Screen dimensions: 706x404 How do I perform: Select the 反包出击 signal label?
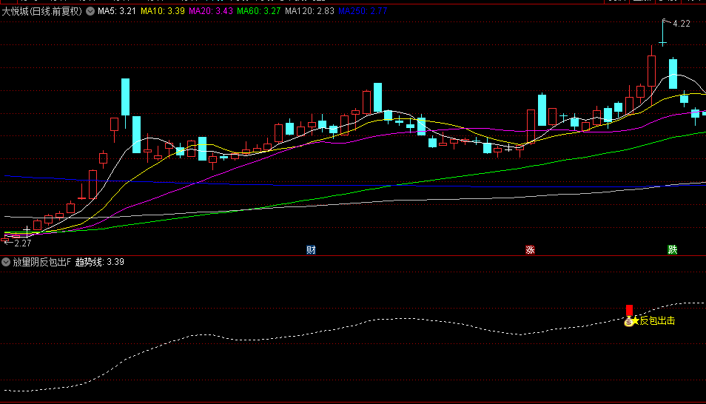(x=657, y=320)
